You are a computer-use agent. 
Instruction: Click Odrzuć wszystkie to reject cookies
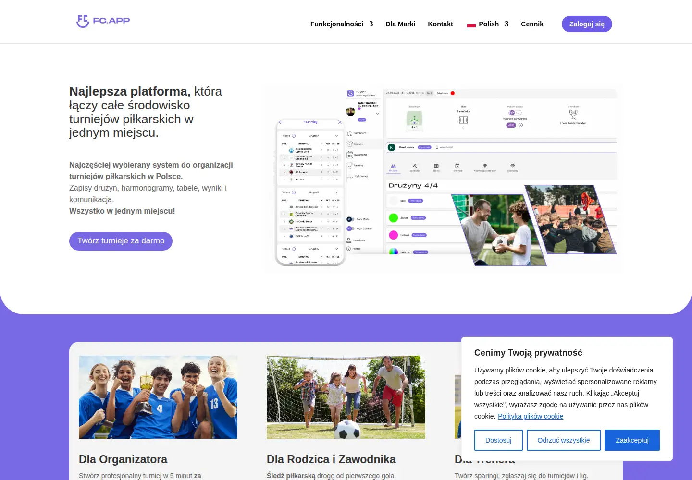coord(564,440)
